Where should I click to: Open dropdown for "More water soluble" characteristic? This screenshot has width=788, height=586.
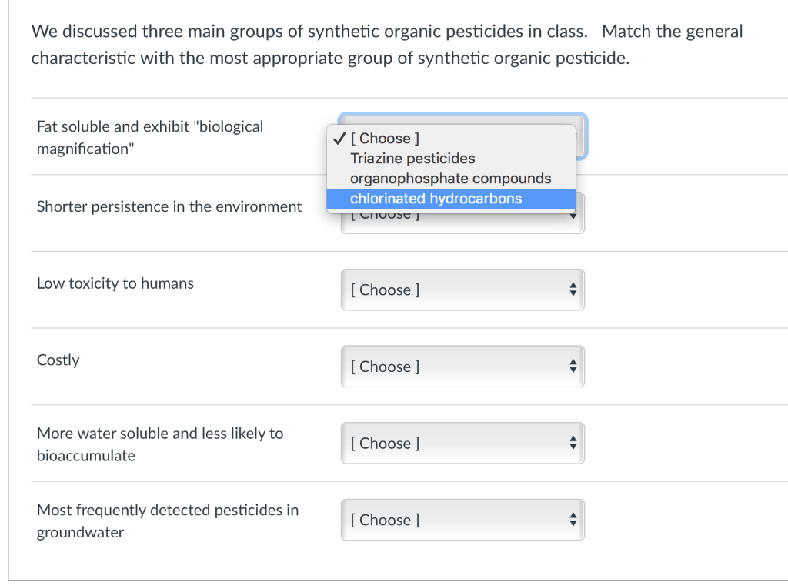tap(462, 444)
